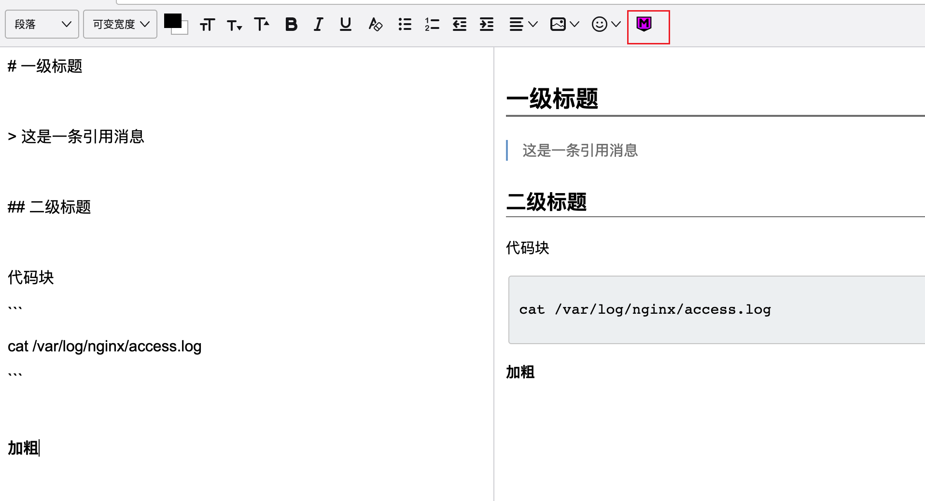Click the 一级标题 heading in the preview
The height and width of the screenshot is (501, 925).
(552, 99)
